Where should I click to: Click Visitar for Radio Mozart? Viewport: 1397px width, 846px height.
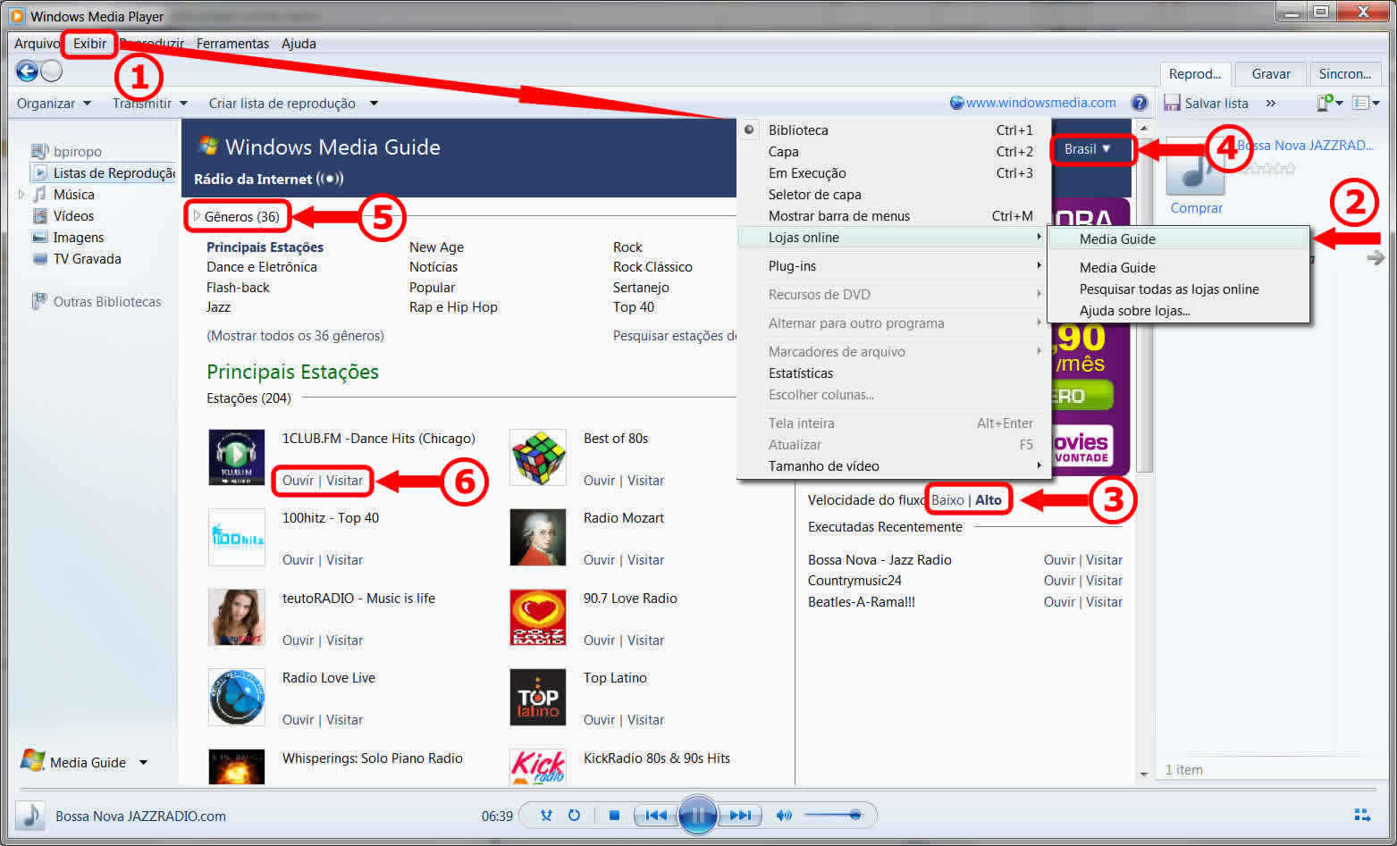645,559
